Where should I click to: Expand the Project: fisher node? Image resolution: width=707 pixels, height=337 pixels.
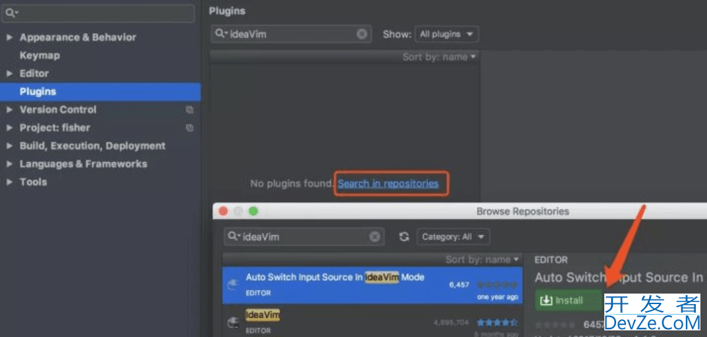click(x=9, y=128)
